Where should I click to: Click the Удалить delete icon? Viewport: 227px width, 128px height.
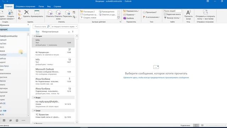click(x=27, y=12)
